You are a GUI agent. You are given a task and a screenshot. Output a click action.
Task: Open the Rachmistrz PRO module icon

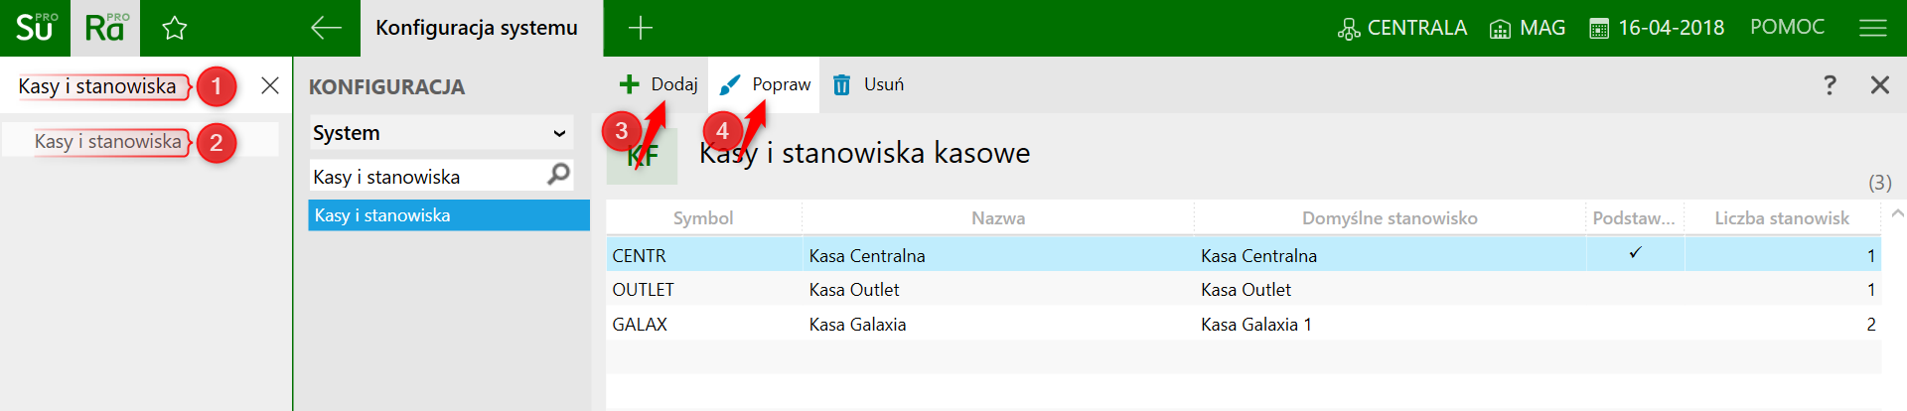click(x=105, y=28)
